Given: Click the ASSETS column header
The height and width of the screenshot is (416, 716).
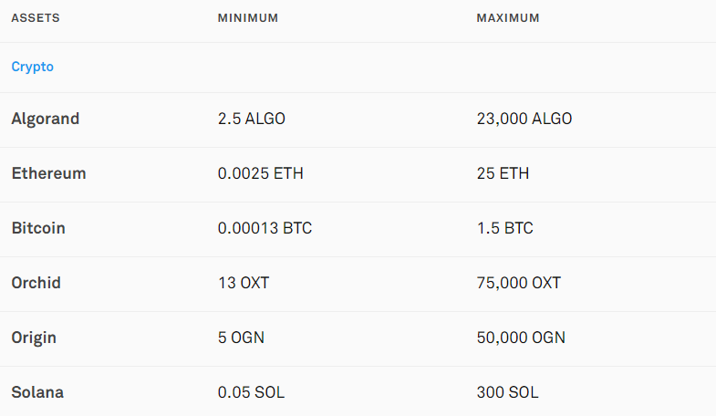Looking at the screenshot, I should click(x=36, y=18).
